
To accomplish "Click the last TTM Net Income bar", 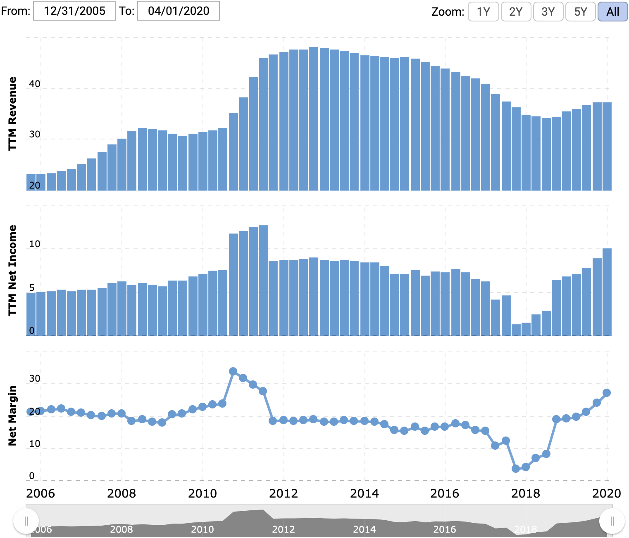I will [x=607, y=292].
